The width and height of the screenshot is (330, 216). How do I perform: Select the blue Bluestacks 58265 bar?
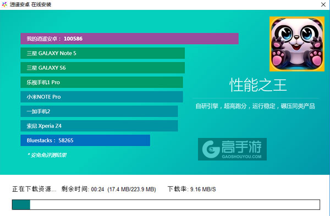tap(85, 140)
